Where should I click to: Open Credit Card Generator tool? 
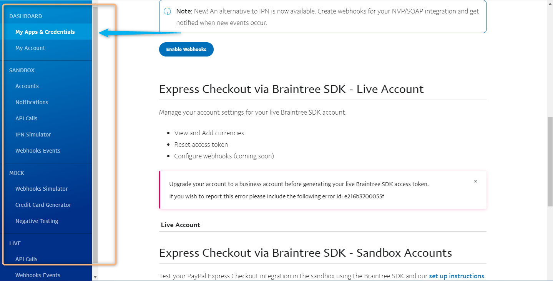click(43, 205)
